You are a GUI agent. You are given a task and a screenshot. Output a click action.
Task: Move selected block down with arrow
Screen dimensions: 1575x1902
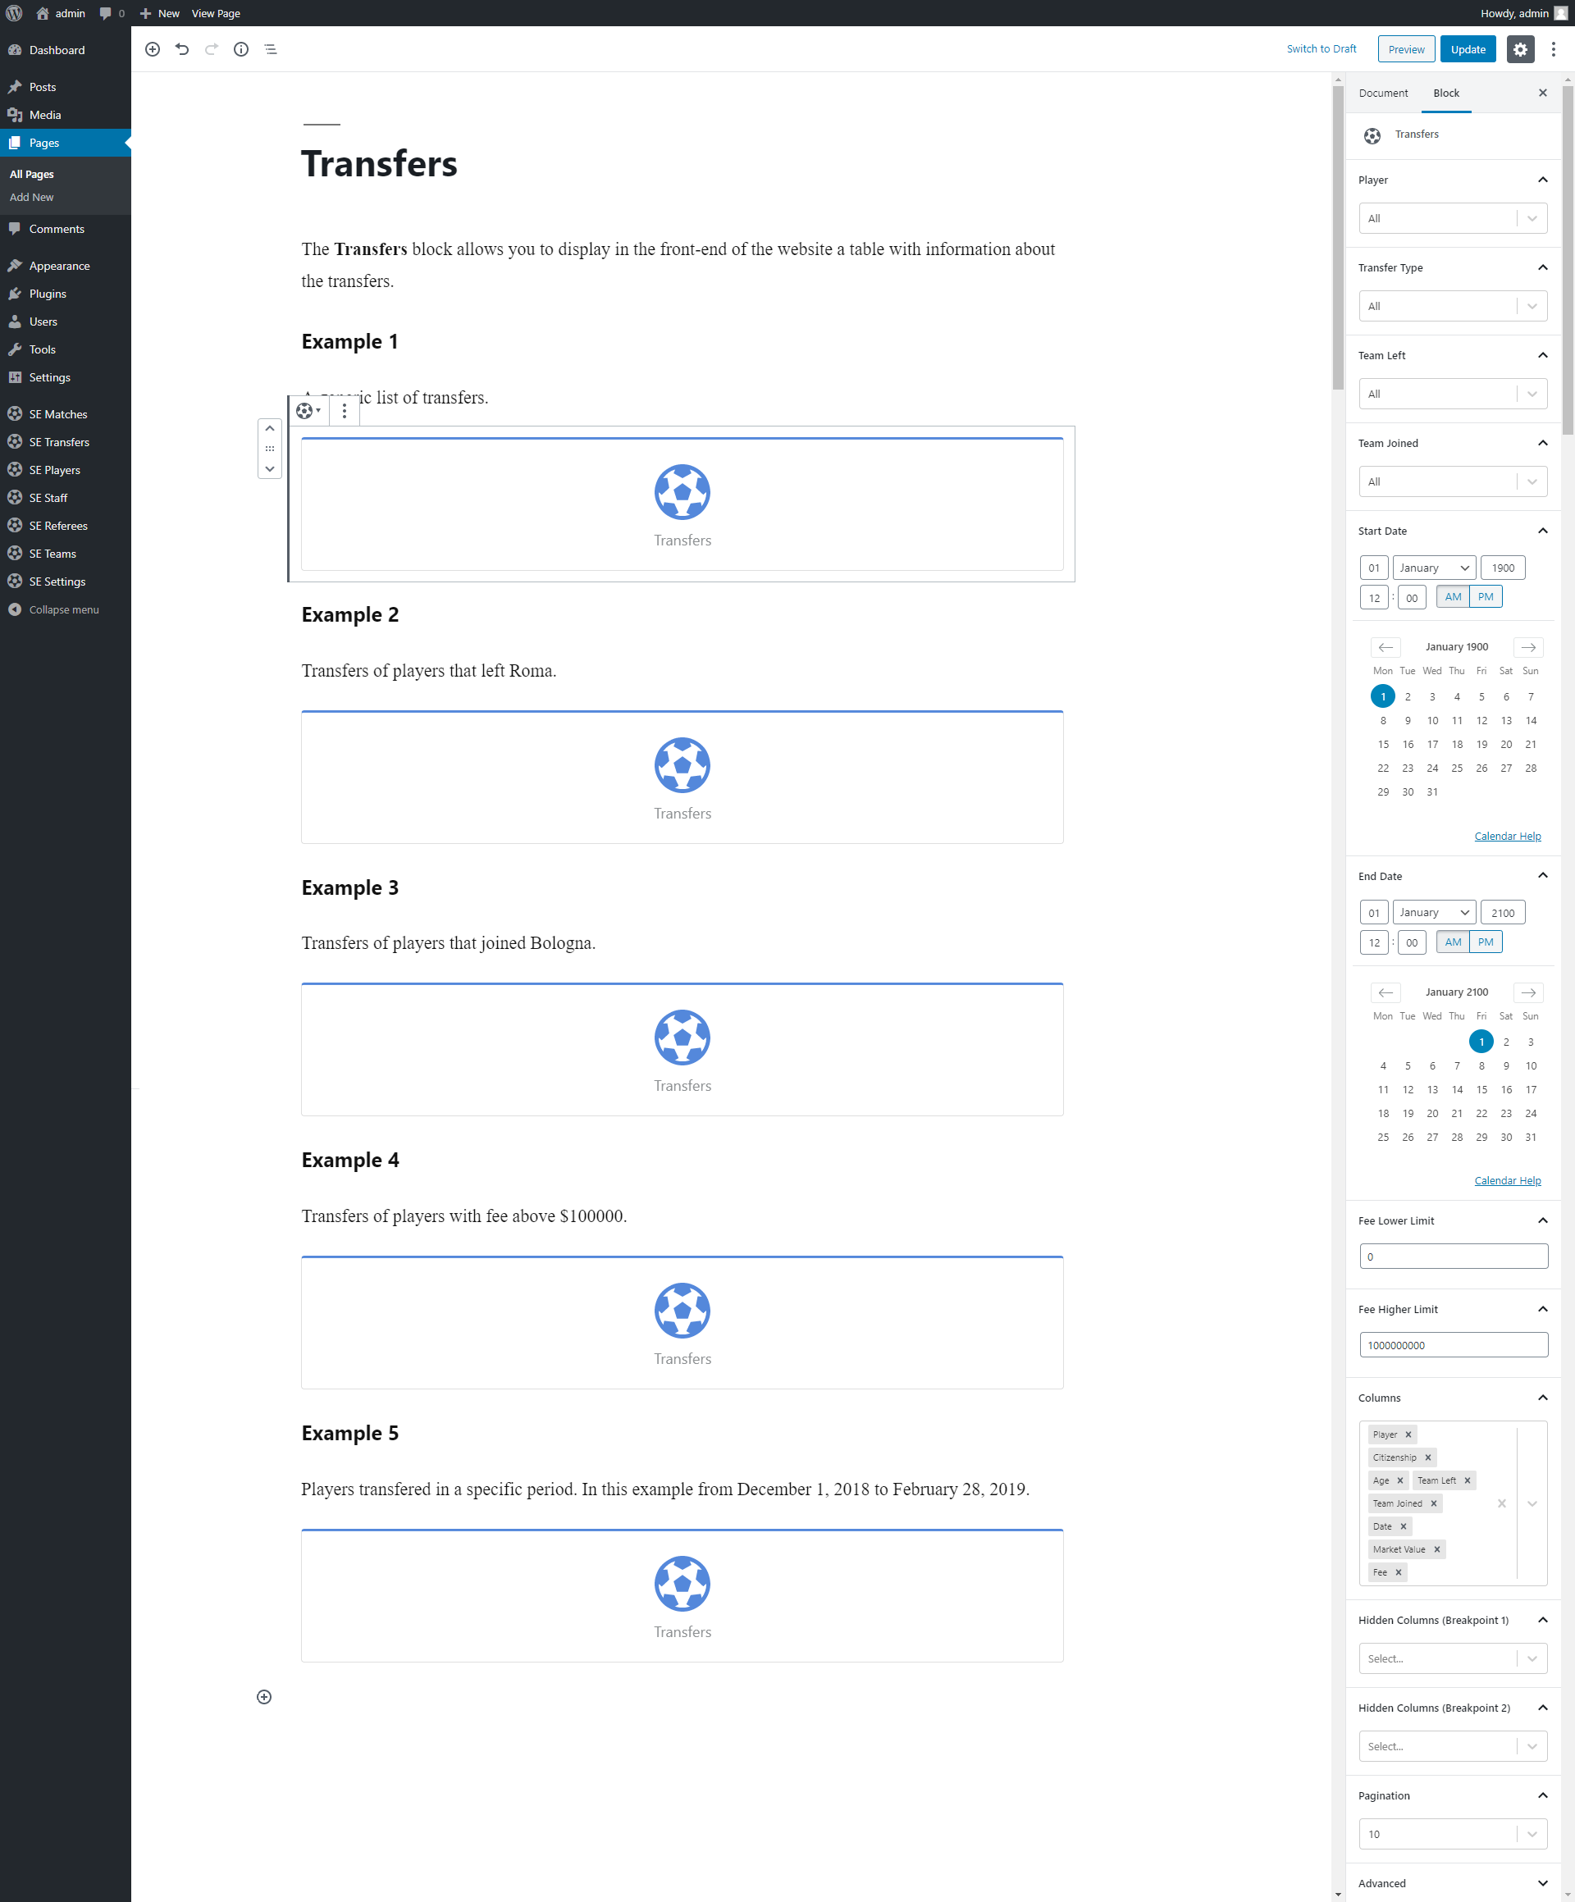pyautogui.click(x=270, y=469)
